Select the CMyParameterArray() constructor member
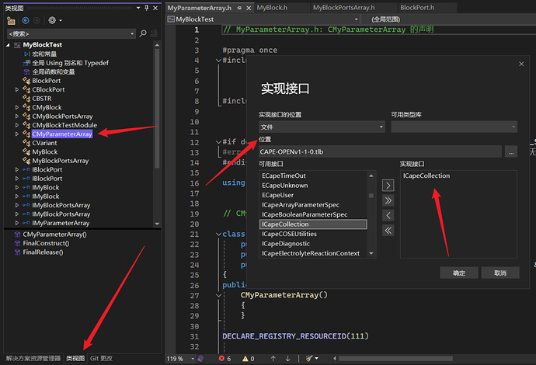This screenshot has height=365, width=536. (54, 235)
